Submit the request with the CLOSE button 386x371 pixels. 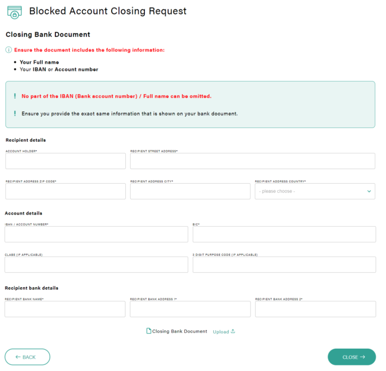click(352, 357)
